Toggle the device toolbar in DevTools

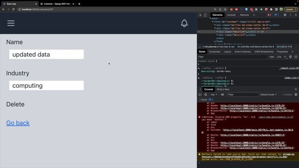(x=206, y=15)
